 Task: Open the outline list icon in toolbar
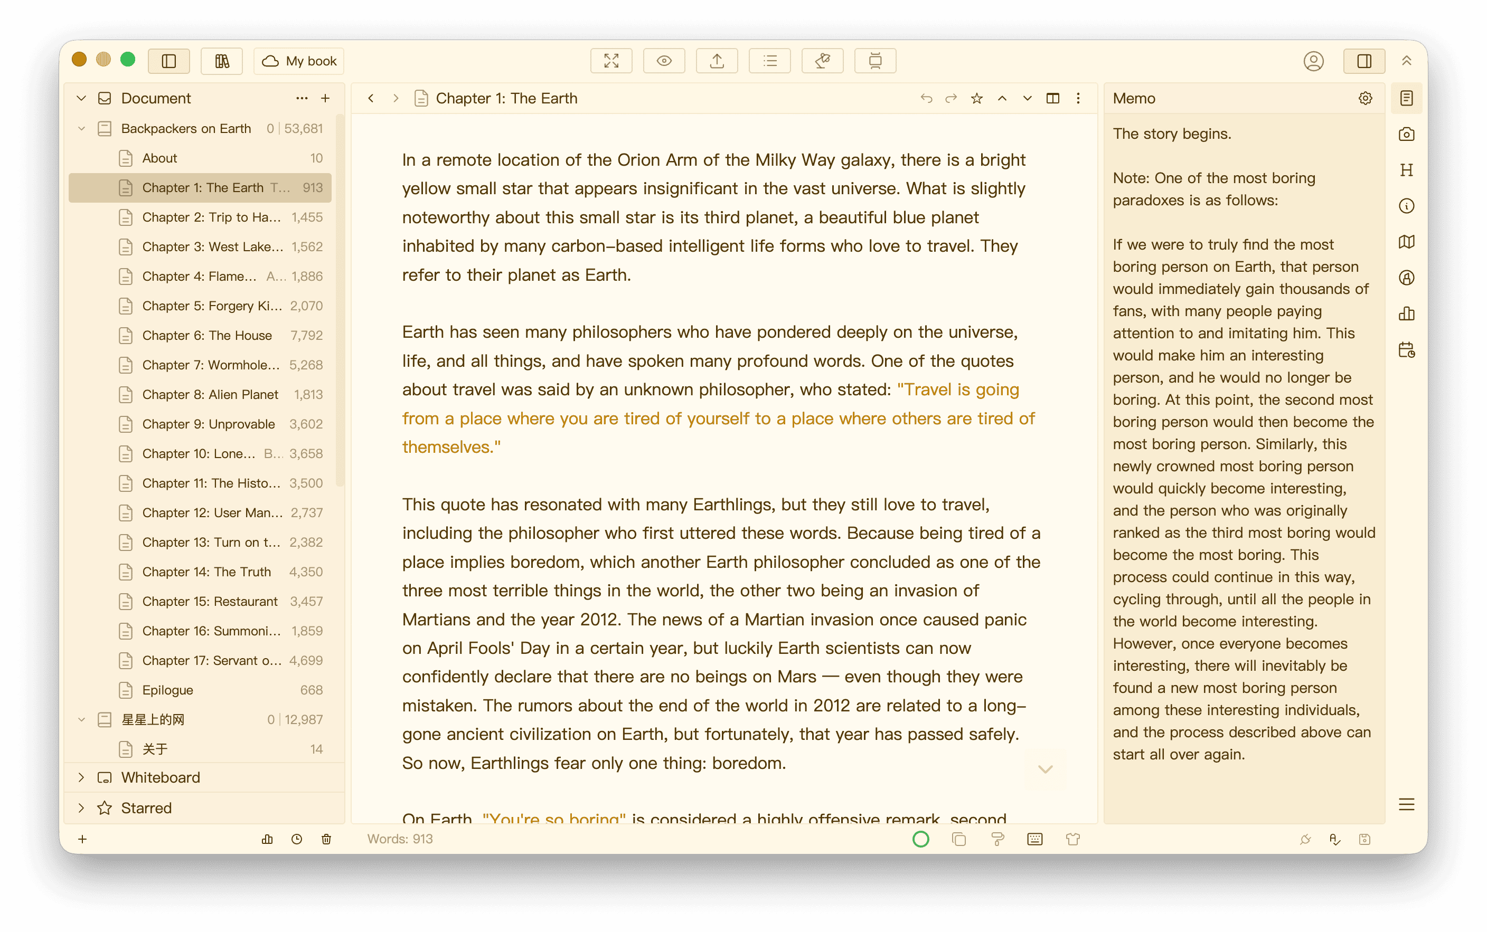click(x=769, y=61)
